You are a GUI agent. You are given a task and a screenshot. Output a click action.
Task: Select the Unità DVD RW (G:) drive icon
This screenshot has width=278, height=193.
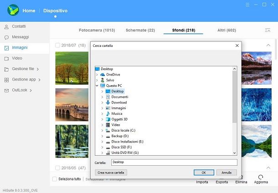[108, 152]
